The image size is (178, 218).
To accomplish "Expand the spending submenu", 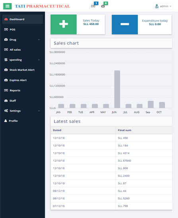I will point(22,60).
